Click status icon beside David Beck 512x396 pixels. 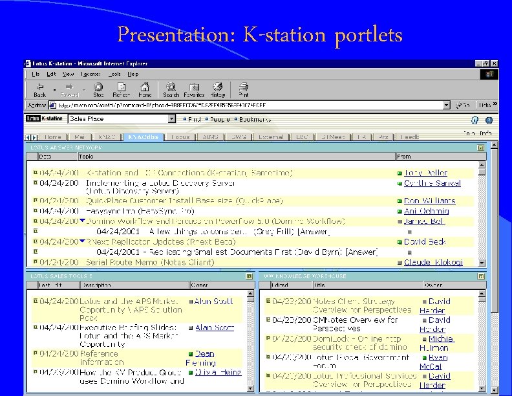tap(399, 242)
